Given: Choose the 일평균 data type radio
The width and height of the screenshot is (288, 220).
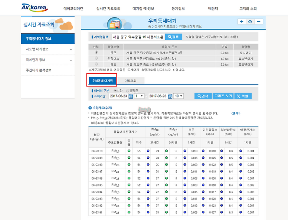Looking at the screenshot, I should (x=128, y=91).
